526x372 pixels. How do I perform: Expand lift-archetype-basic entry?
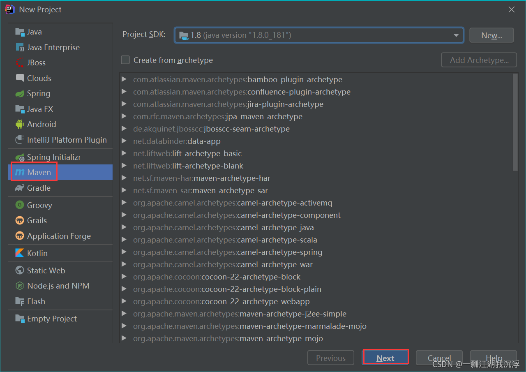[124, 153]
